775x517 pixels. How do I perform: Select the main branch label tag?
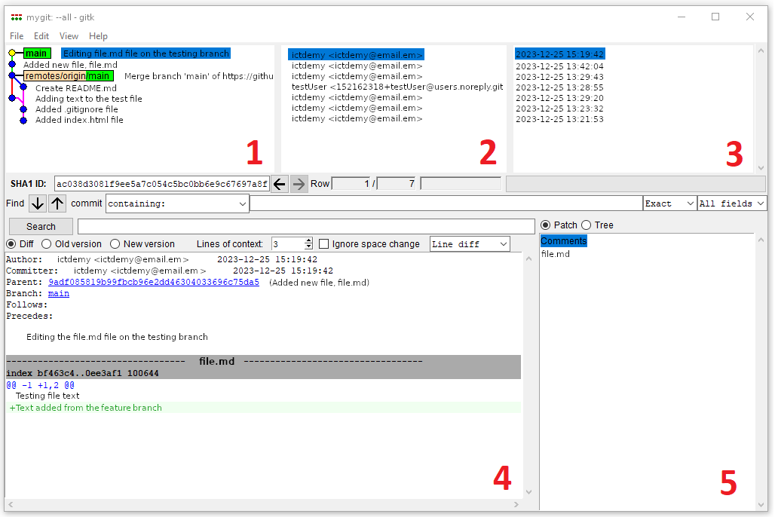coord(36,54)
